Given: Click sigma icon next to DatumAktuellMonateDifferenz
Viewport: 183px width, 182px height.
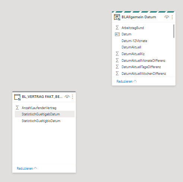Looking at the screenshot, I should (x=117, y=60).
